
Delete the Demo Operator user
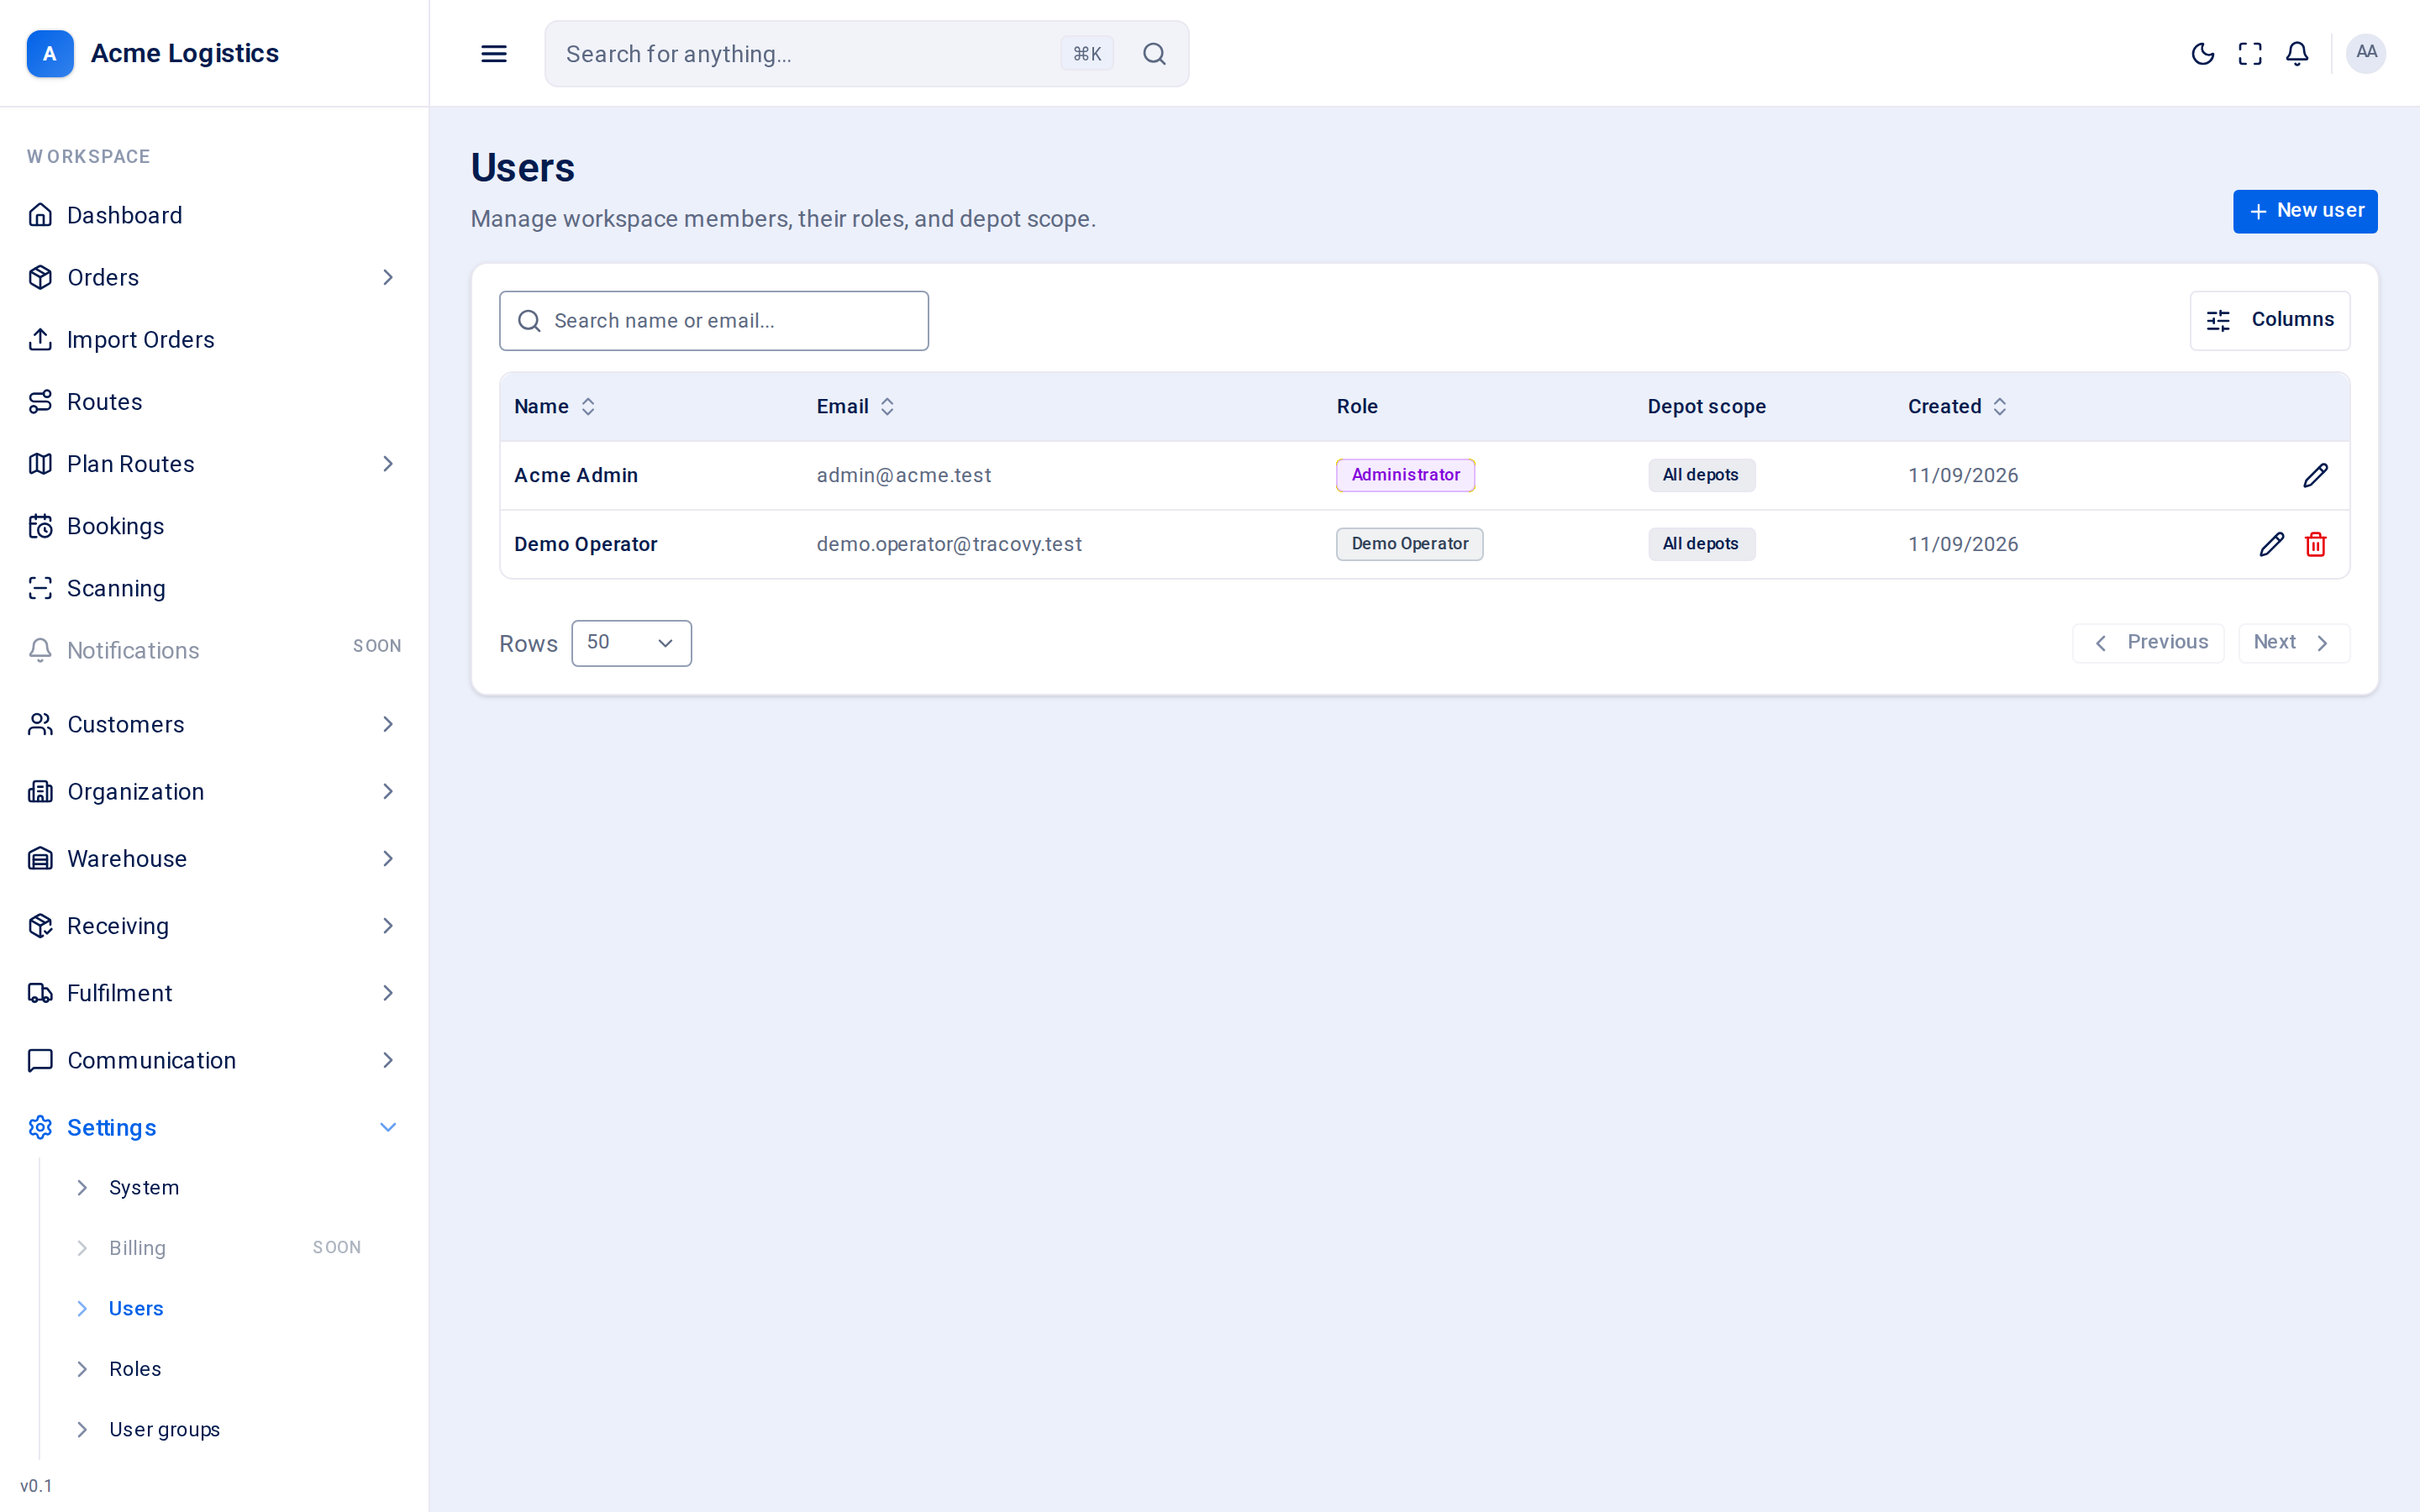2315,544
